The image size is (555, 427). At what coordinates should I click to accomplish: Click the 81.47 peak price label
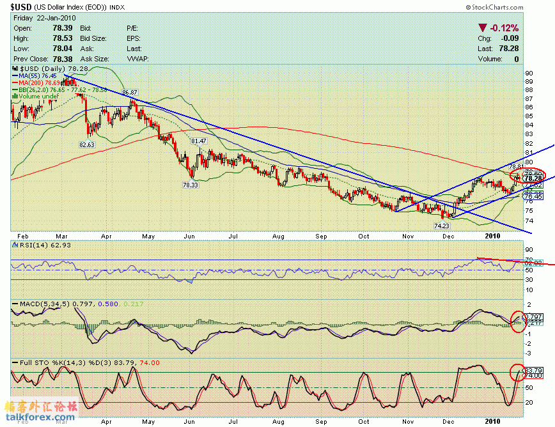pyautogui.click(x=199, y=141)
